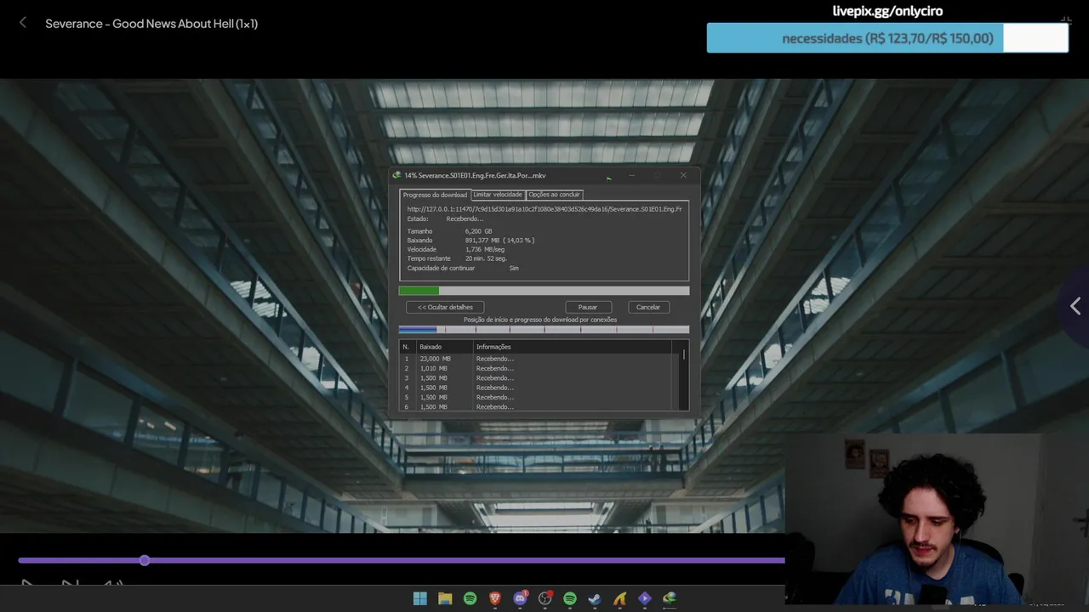The image size is (1089, 612).
Task: Open the Opções ao concluir tab
Action: (554, 195)
